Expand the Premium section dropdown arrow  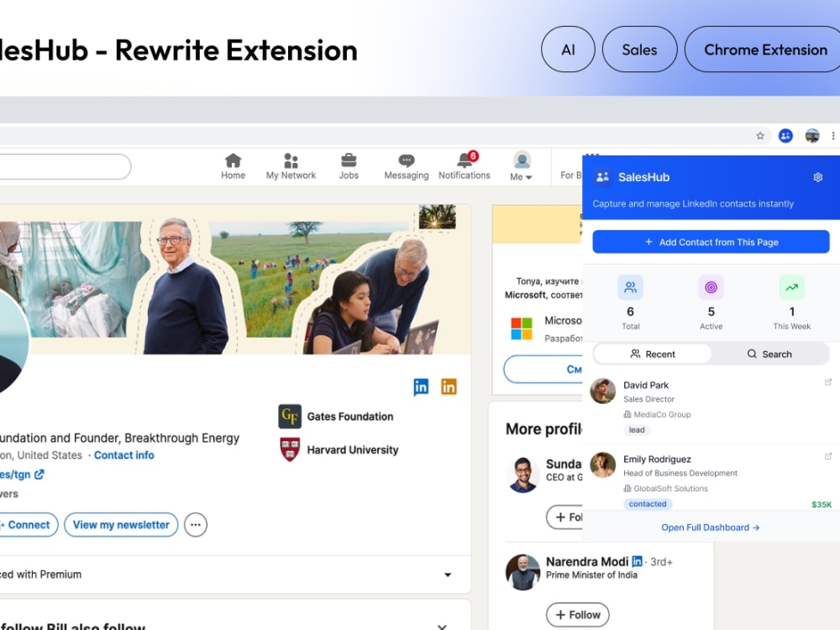(448, 575)
